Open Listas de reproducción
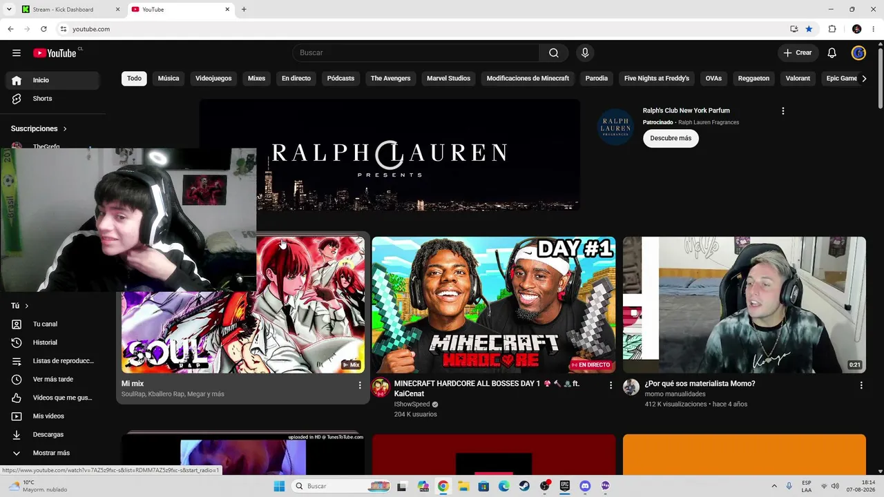884x497 pixels. [52, 361]
